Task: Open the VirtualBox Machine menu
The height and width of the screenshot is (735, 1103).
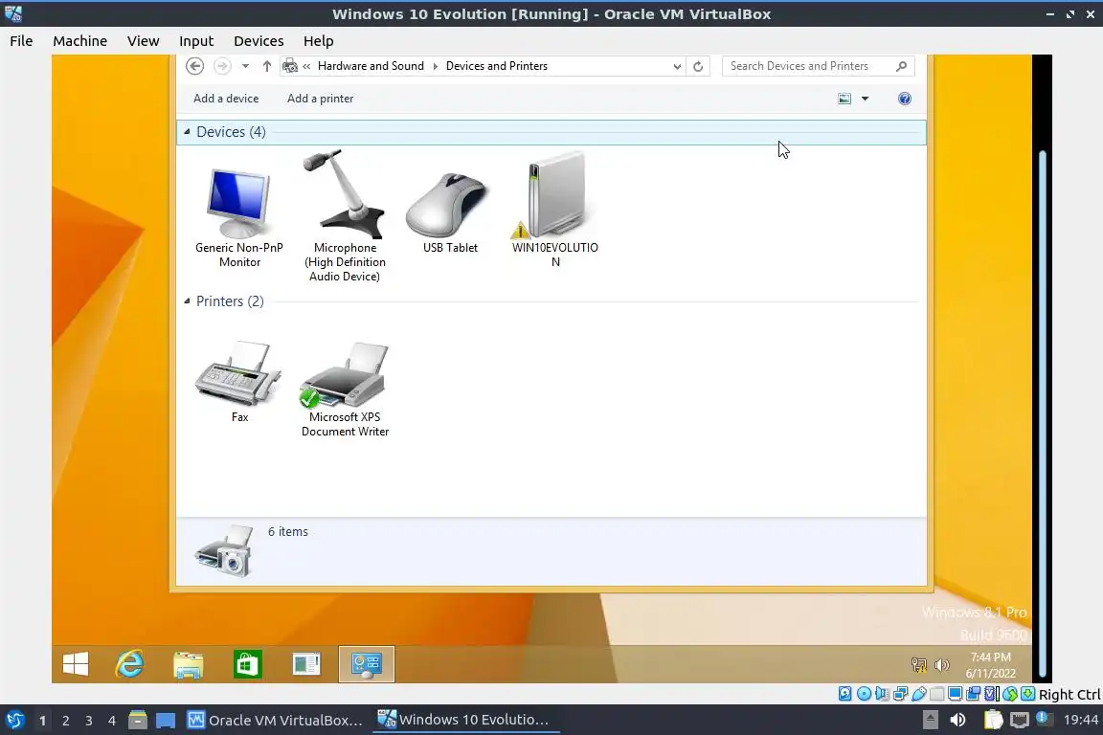Action: [x=80, y=41]
